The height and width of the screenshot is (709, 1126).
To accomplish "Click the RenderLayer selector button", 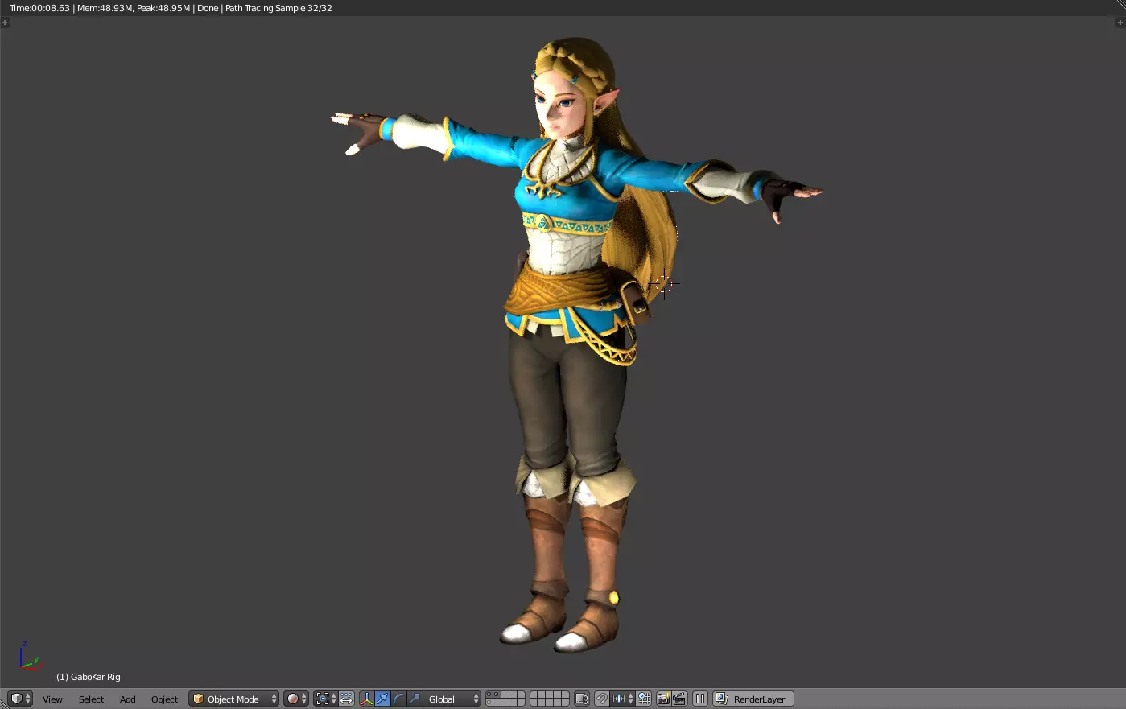I will pyautogui.click(x=753, y=699).
